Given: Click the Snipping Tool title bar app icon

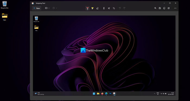Looking at the screenshot, I should (33, 3).
